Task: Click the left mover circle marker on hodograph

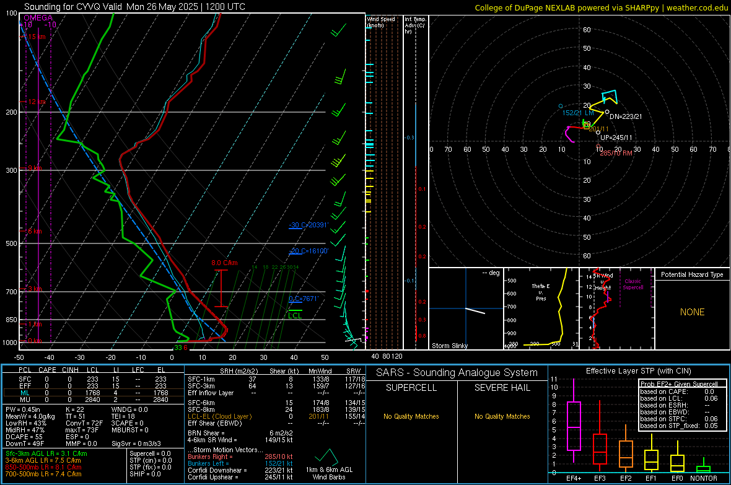Action: click(x=561, y=107)
